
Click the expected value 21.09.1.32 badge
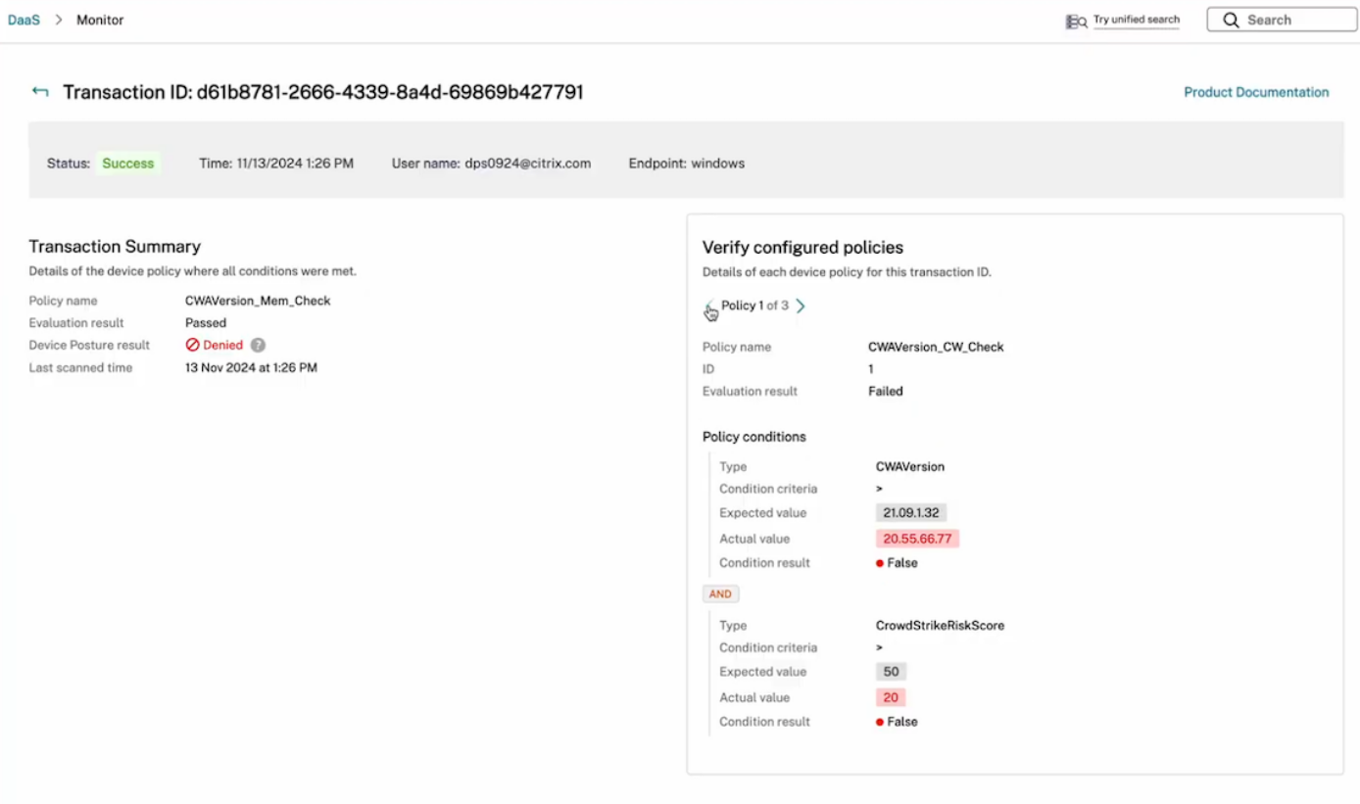pos(910,513)
